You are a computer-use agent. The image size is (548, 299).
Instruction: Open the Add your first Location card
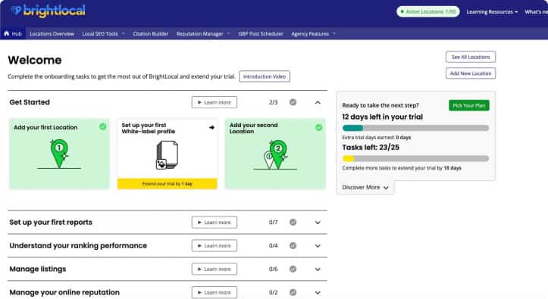pos(59,154)
